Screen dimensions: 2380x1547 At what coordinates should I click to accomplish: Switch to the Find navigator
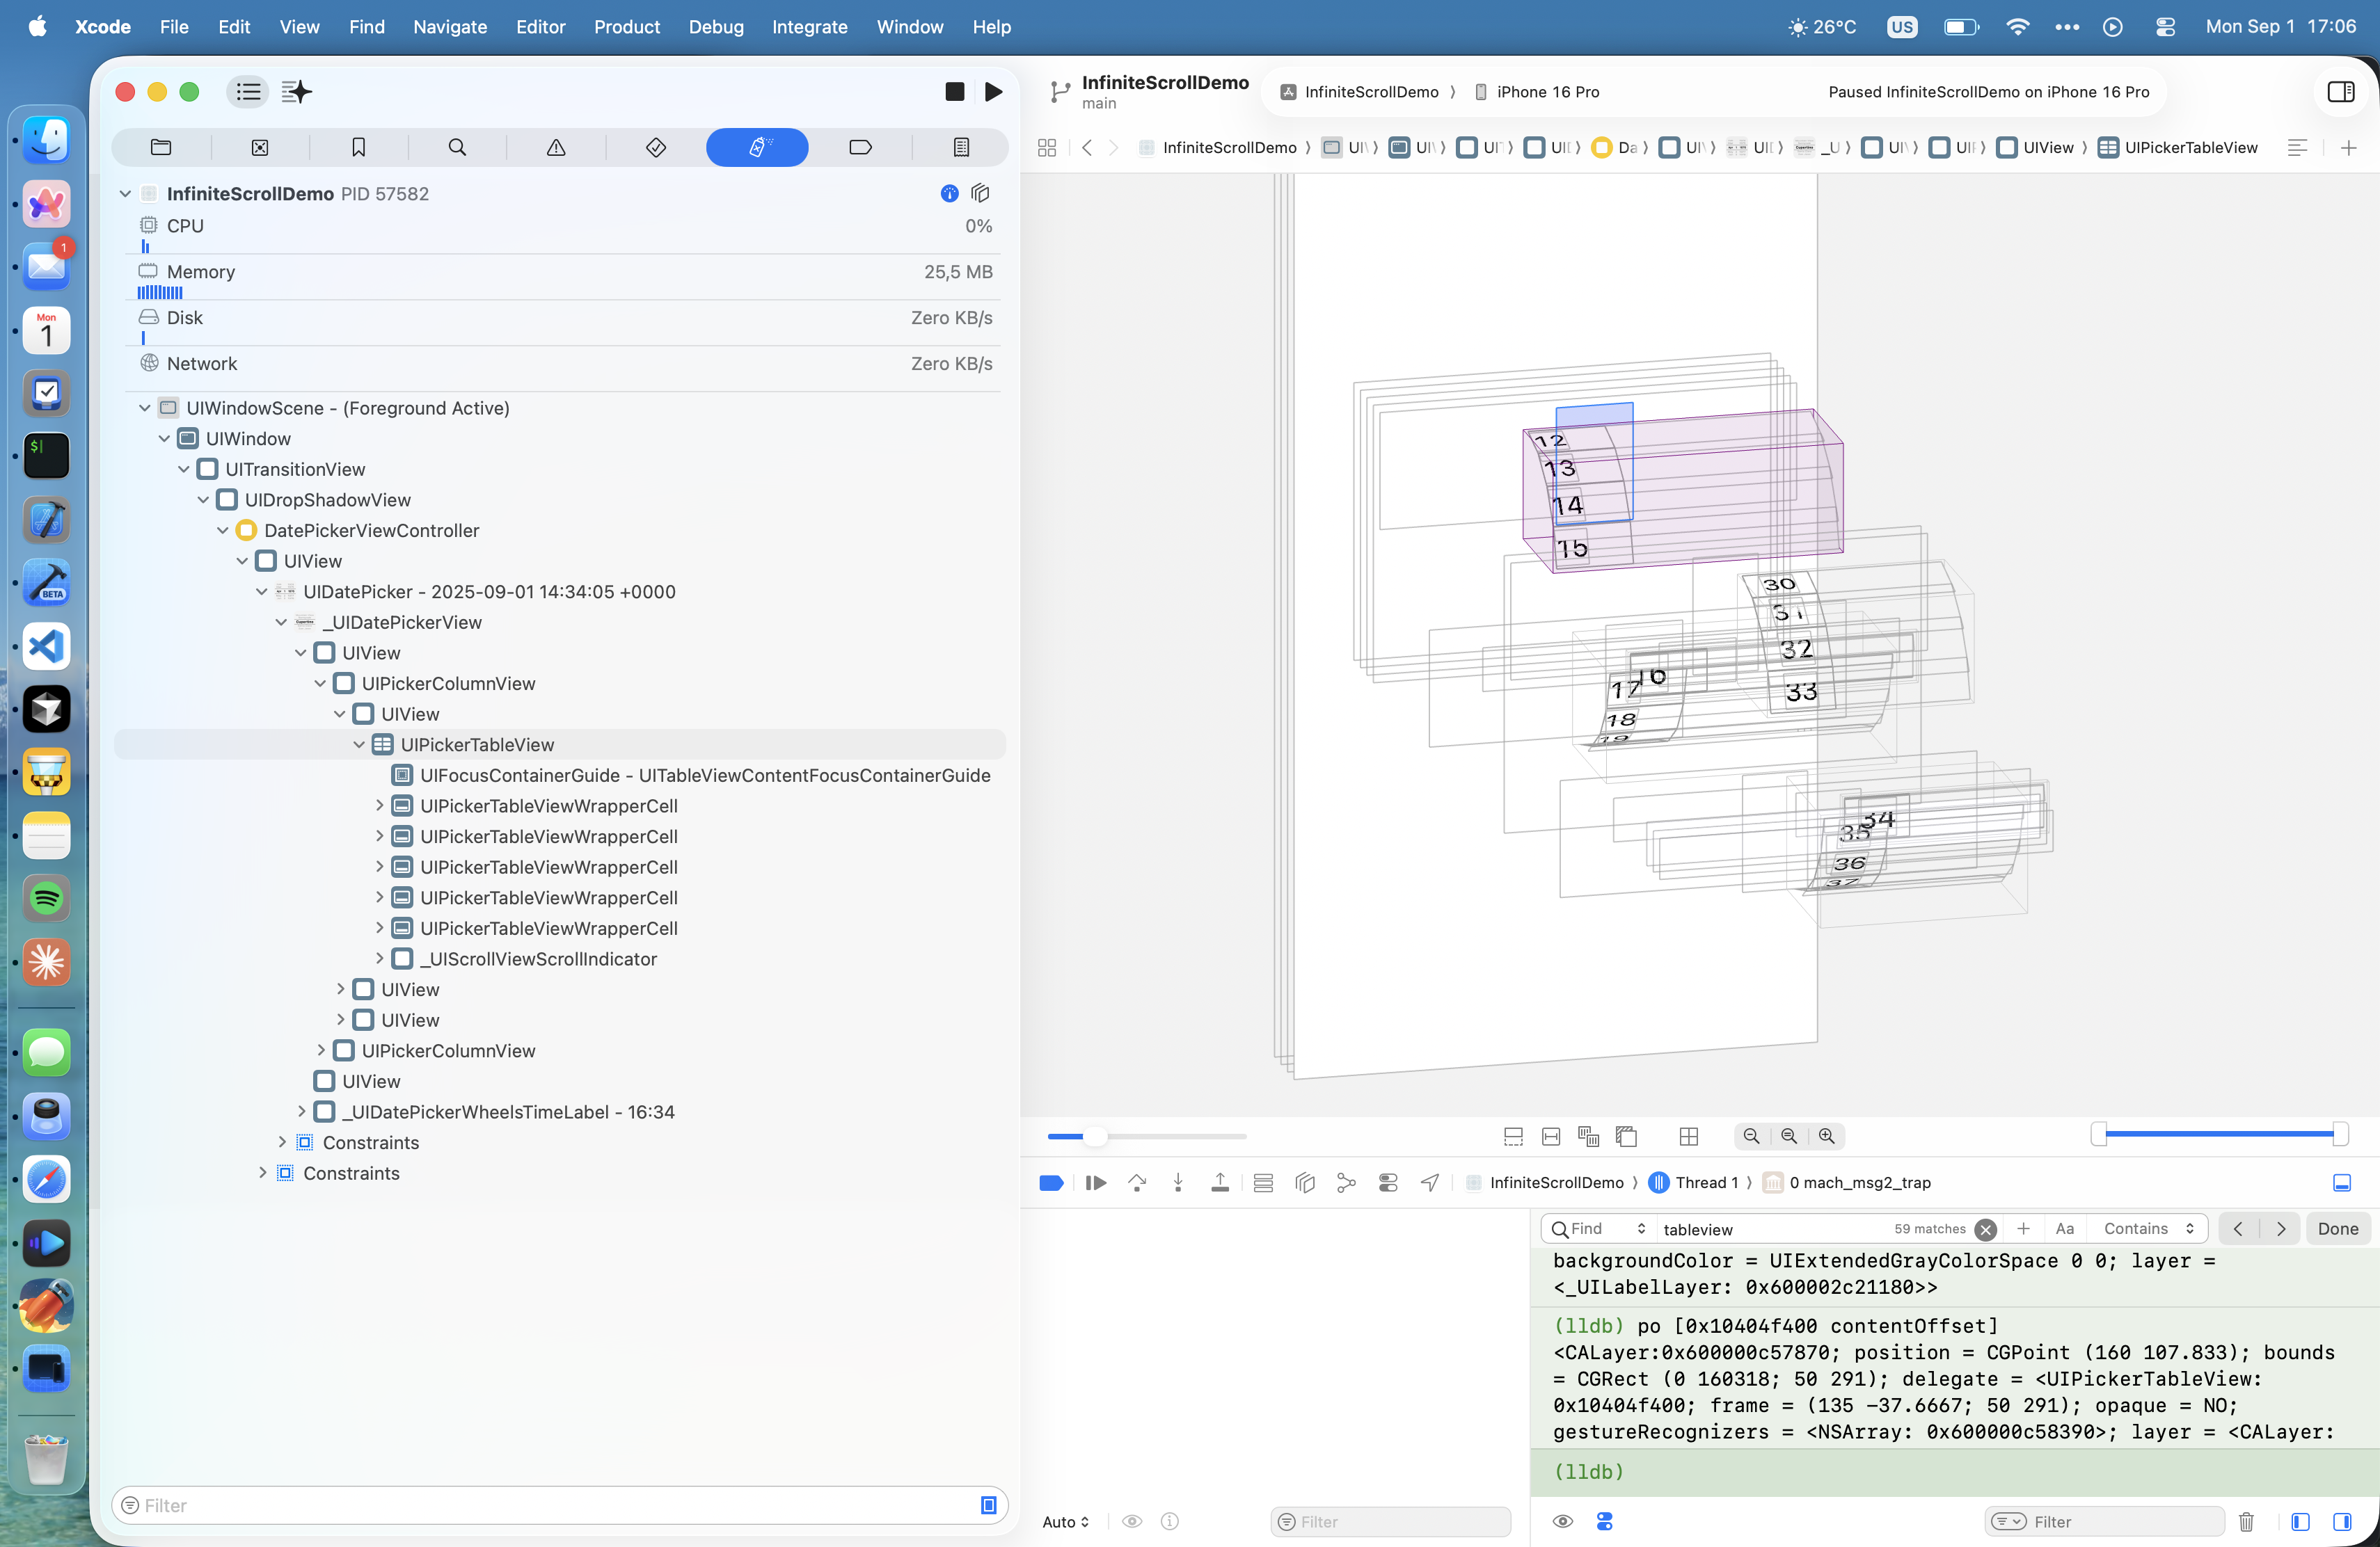[x=458, y=147]
